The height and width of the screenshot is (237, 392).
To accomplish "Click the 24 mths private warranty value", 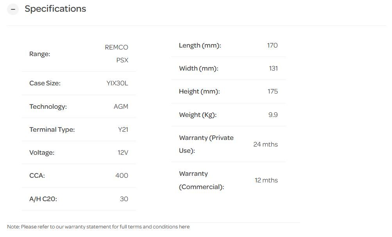I will point(265,144).
